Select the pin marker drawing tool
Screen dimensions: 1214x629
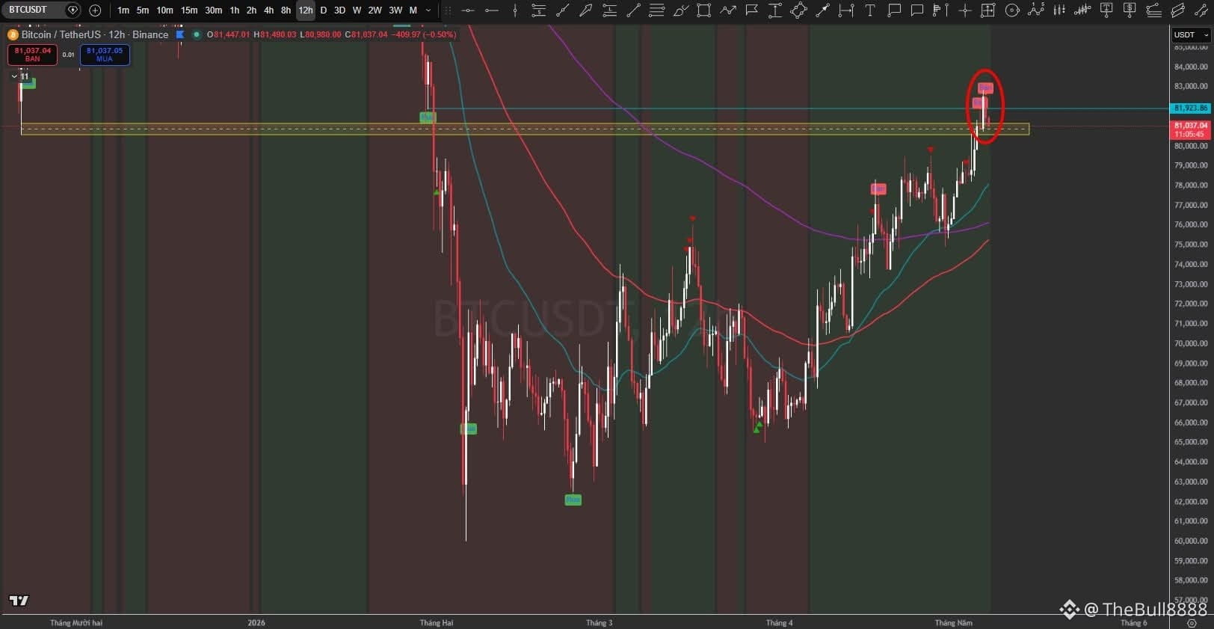click(x=586, y=10)
